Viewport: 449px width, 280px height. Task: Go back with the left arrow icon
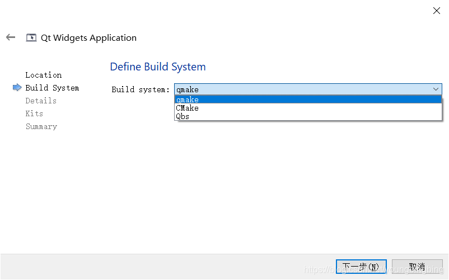(x=11, y=37)
